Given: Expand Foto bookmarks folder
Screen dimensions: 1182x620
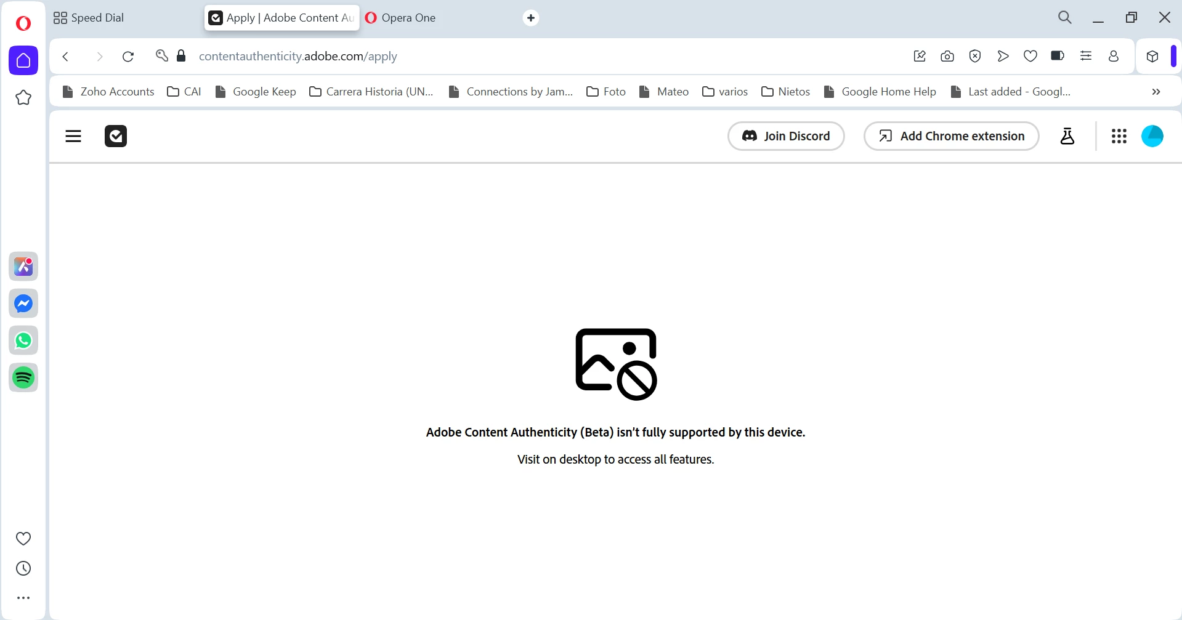Looking at the screenshot, I should tap(606, 92).
